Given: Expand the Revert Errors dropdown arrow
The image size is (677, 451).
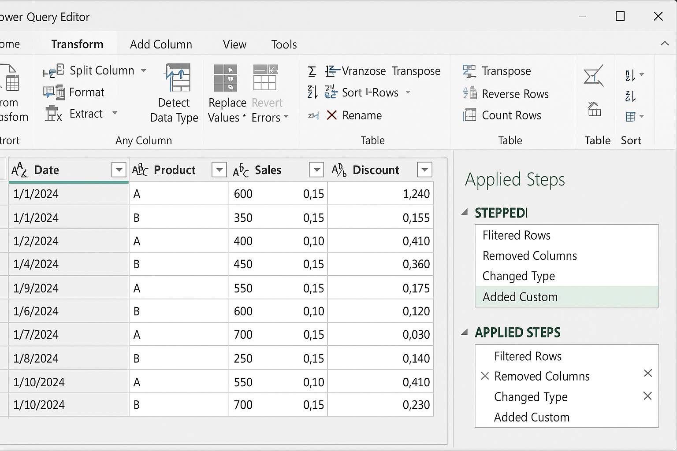Looking at the screenshot, I should (286, 117).
